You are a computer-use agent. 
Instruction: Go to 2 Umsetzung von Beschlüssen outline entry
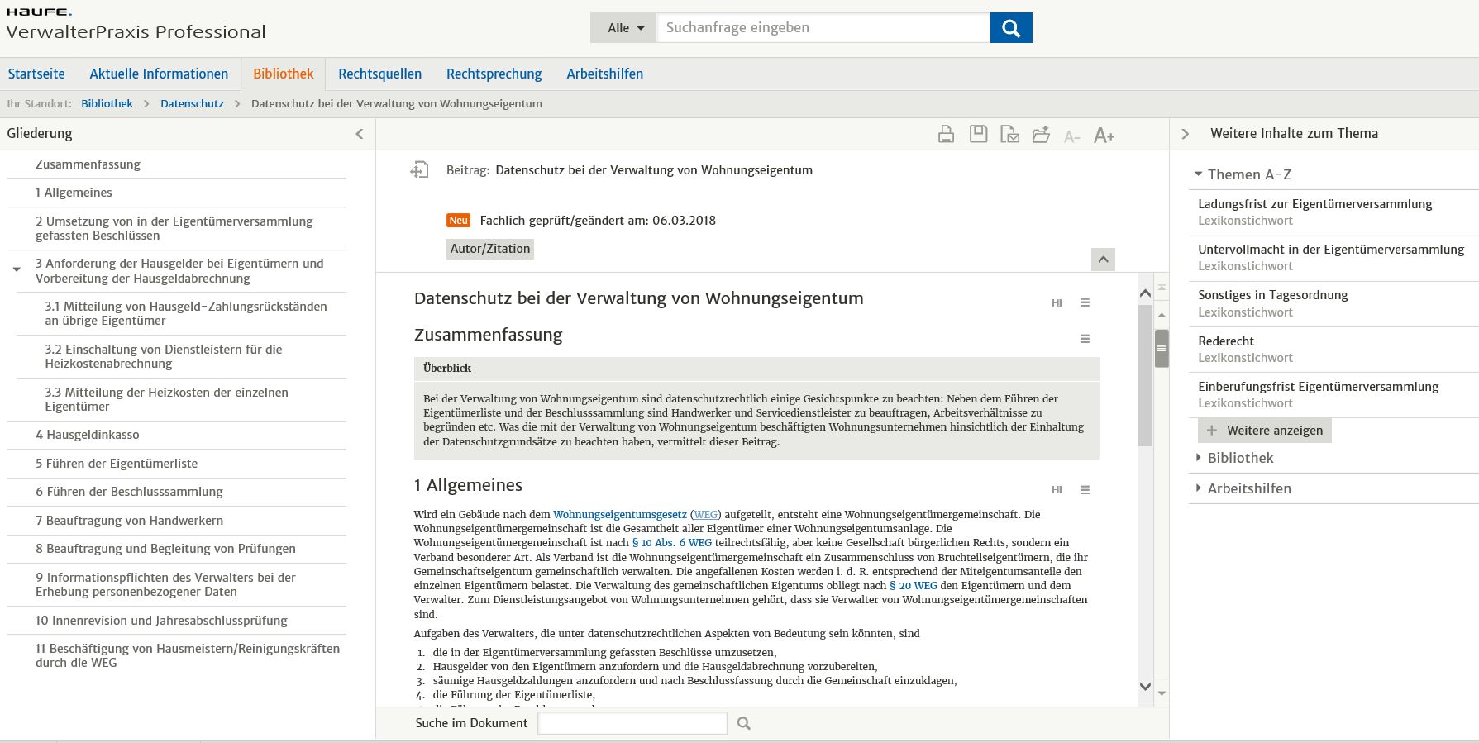pos(176,228)
